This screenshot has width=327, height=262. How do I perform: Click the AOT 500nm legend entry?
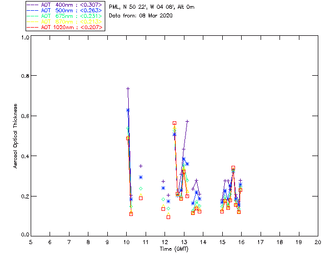point(65,10)
